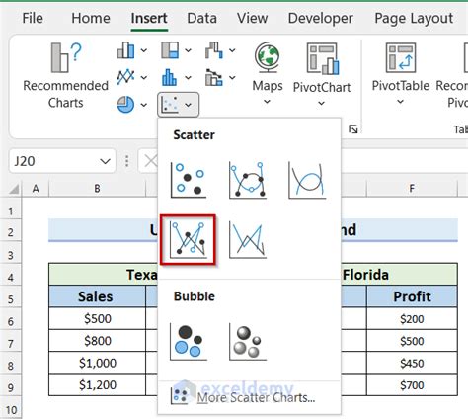Expand the Maps dropdown chevron
This screenshot has height=419, width=468.
click(268, 102)
